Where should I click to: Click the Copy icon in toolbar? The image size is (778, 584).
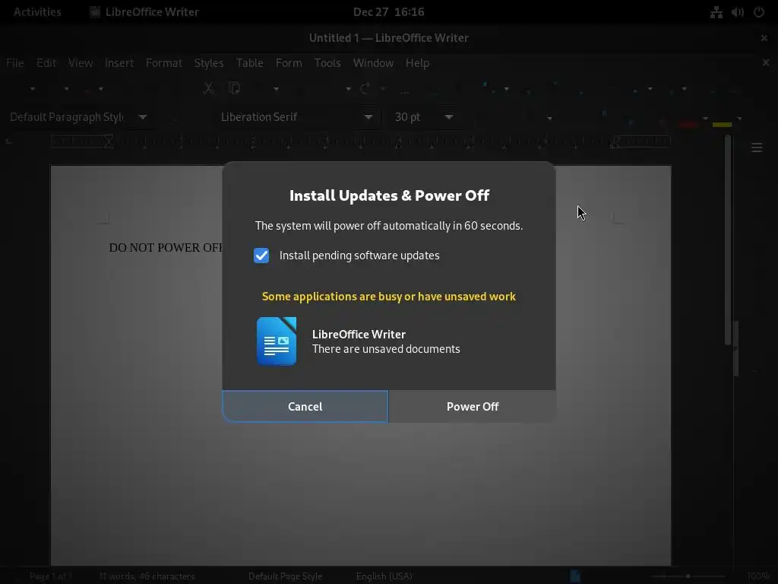pyautogui.click(x=234, y=88)
